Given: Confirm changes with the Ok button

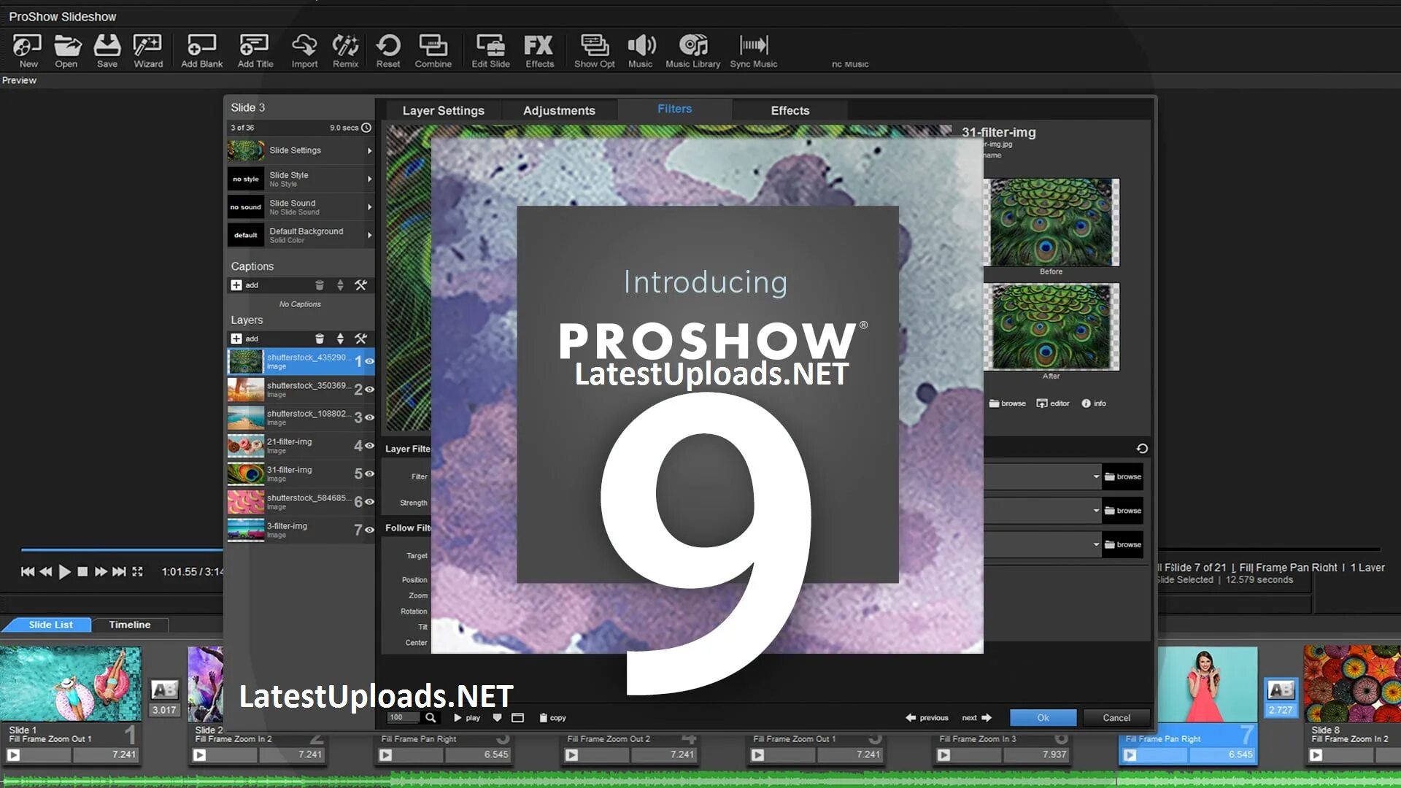Looking at the screenshot, I should coord(1042,717).
